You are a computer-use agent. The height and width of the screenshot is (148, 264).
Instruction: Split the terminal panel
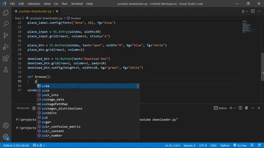tap(240, 108)
